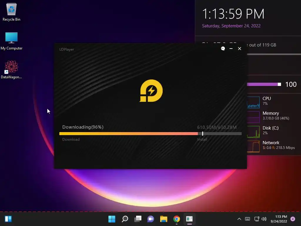Open the LDPlayer feedback chat icon
The width and height of the screenshot is (301, 226).
(x=223, y=49)
